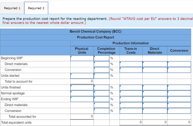Click the Production Information header

click(x=131, y=43)
